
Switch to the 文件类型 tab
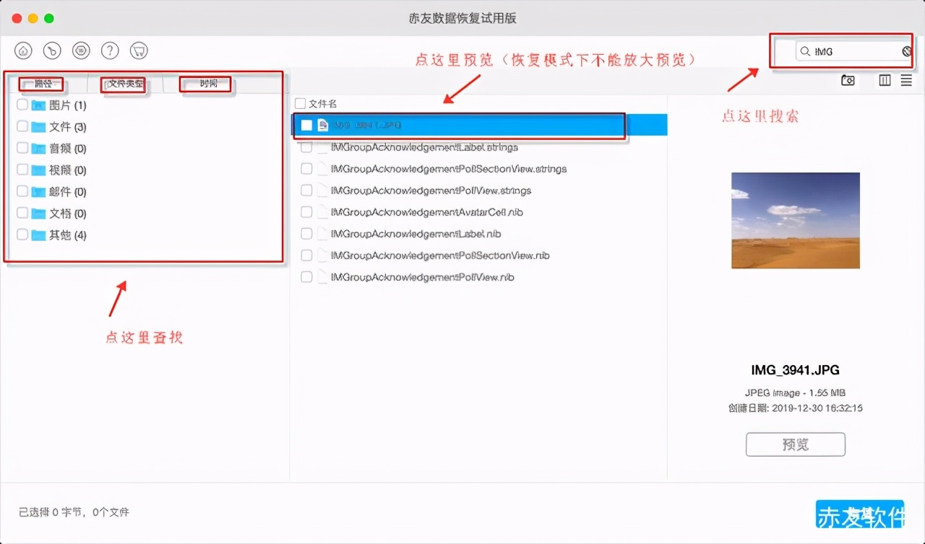(123, 84)
